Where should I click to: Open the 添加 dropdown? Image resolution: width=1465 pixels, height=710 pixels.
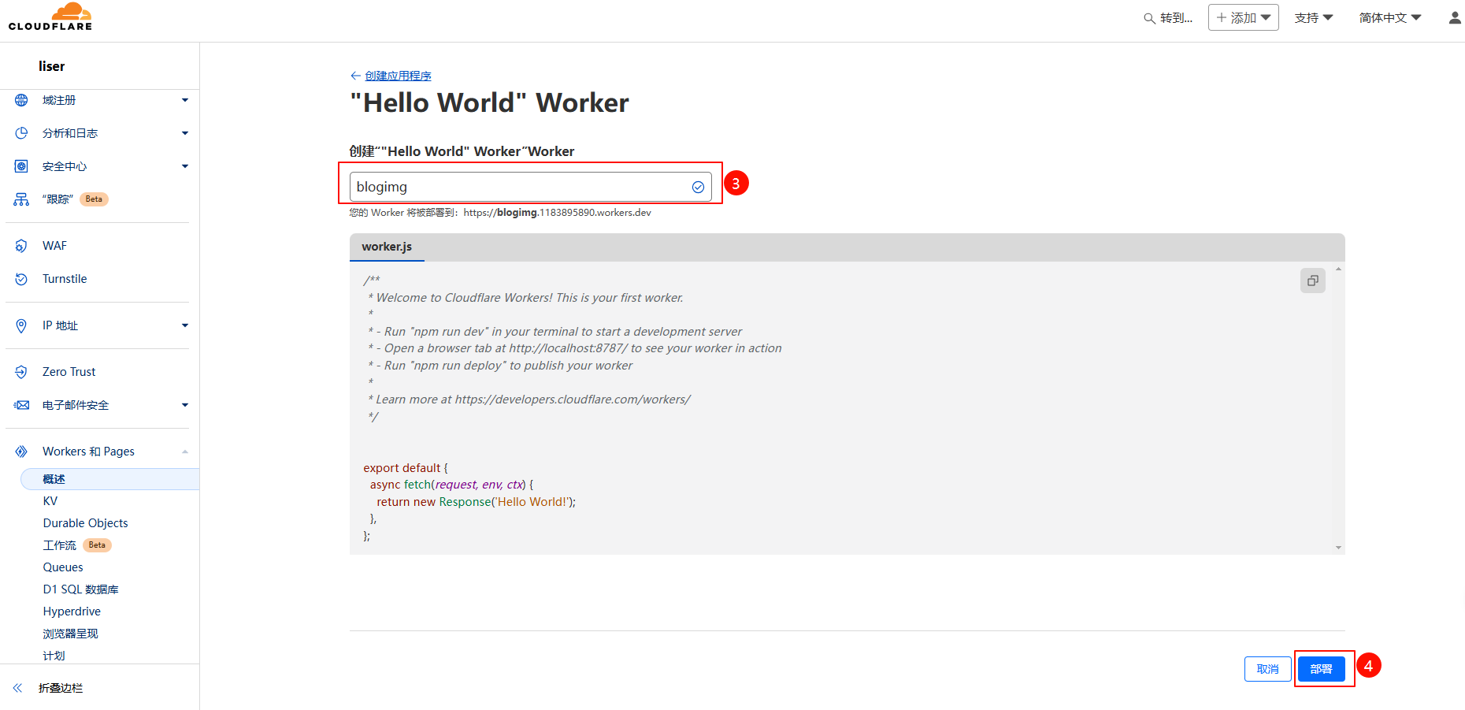pos(1243,17)
